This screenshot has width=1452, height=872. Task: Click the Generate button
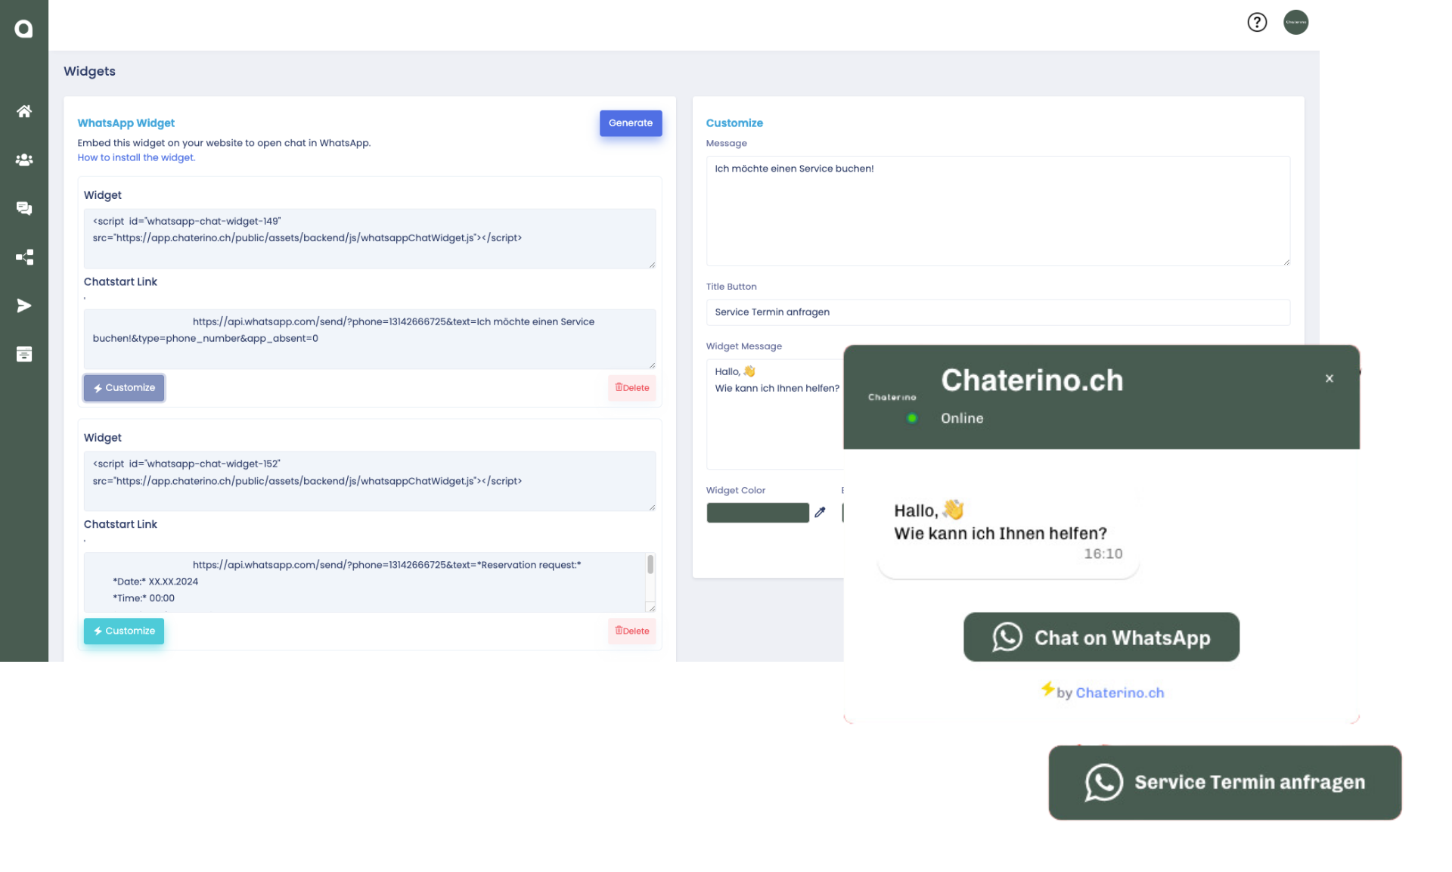(630, 123)
